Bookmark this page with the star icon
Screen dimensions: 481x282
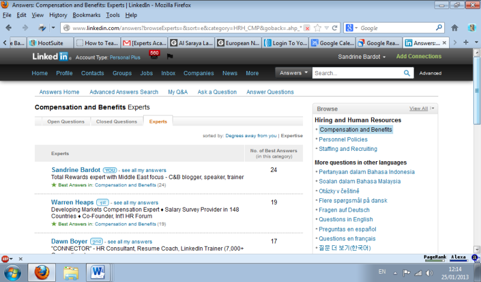point(317,28)
